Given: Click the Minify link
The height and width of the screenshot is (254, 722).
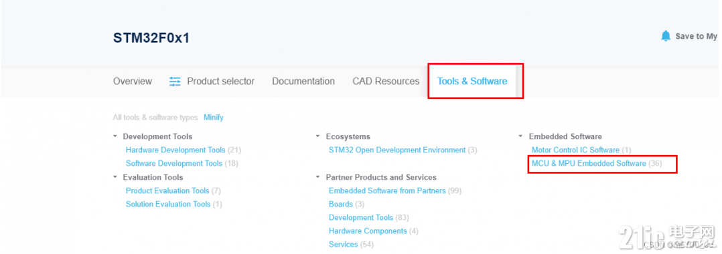Looking at the screenshot, I should pos(214,118).
